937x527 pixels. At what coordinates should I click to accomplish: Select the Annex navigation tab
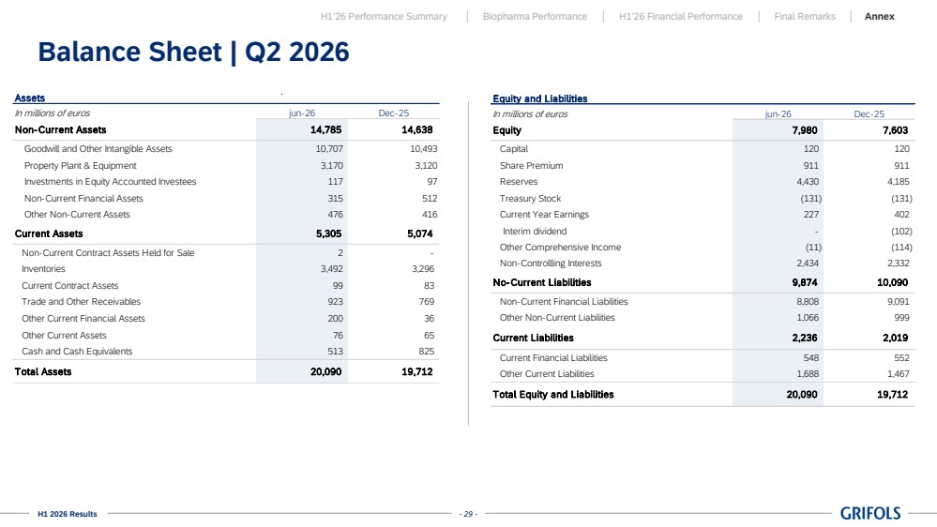pos(879,17)
